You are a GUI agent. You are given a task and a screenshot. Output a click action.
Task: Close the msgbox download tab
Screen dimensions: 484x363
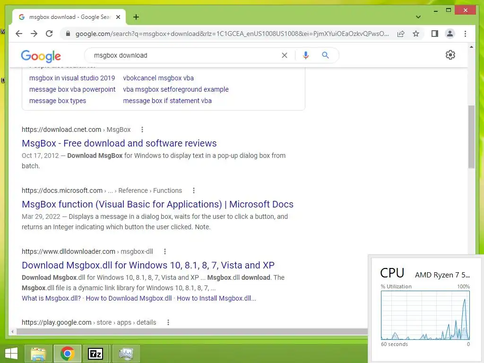point(118,17)
